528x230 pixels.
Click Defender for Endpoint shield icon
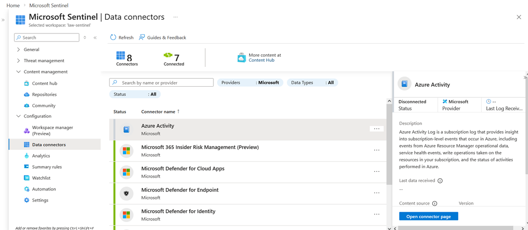[x=127, y=194]
